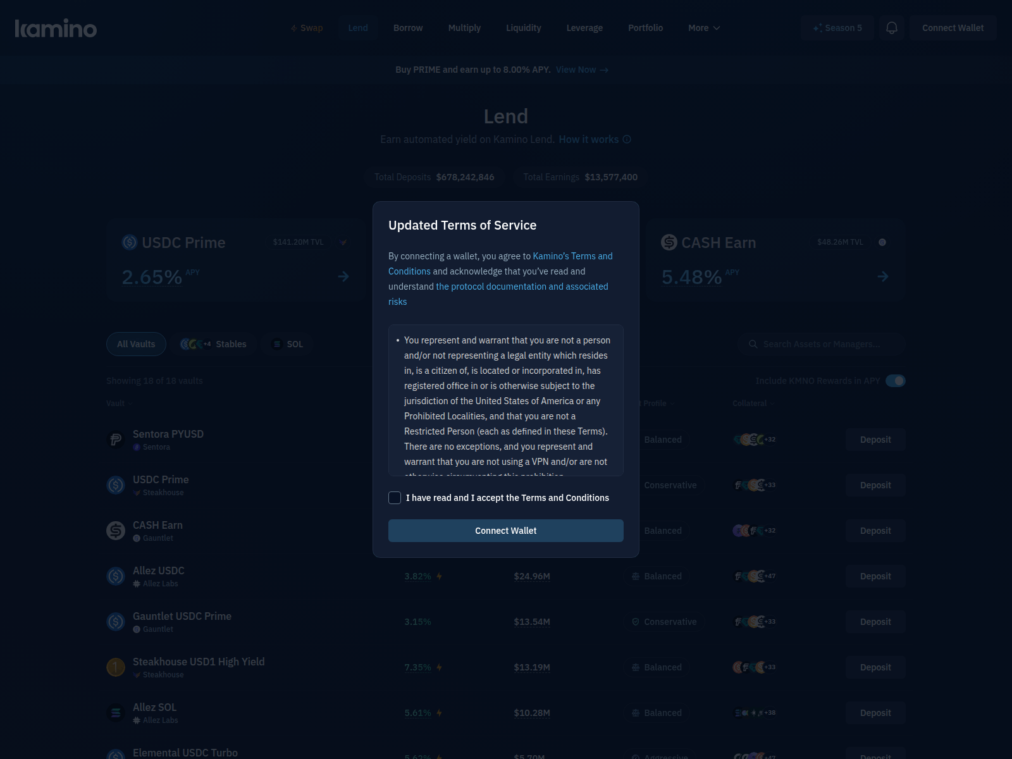The height and width of the screenshot is (759, 1012).
Task: Click the Kamino logo
Action: click(56, 28)
